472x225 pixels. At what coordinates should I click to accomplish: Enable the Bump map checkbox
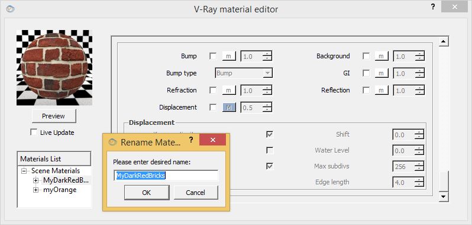[x=213, y=56]
